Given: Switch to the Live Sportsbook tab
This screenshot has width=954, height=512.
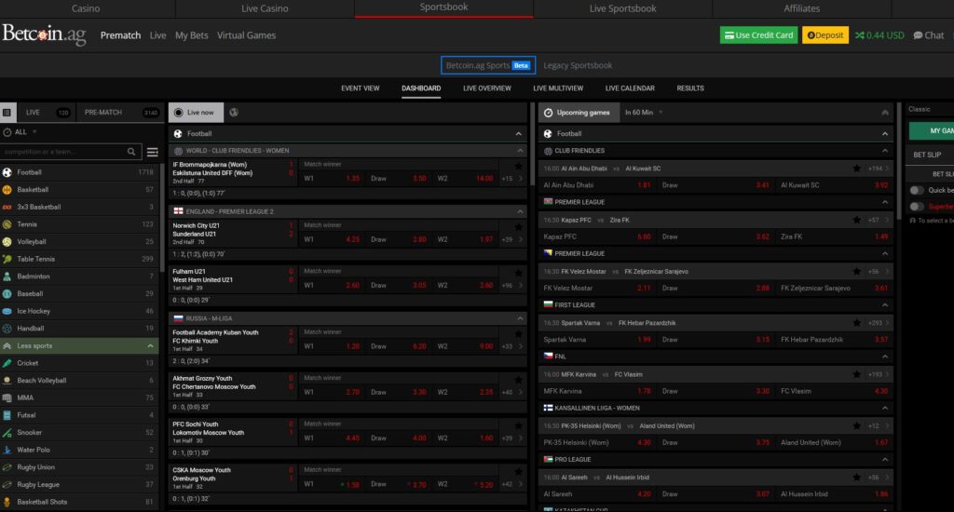Looking at the screenshot, I should click(622, 8).
